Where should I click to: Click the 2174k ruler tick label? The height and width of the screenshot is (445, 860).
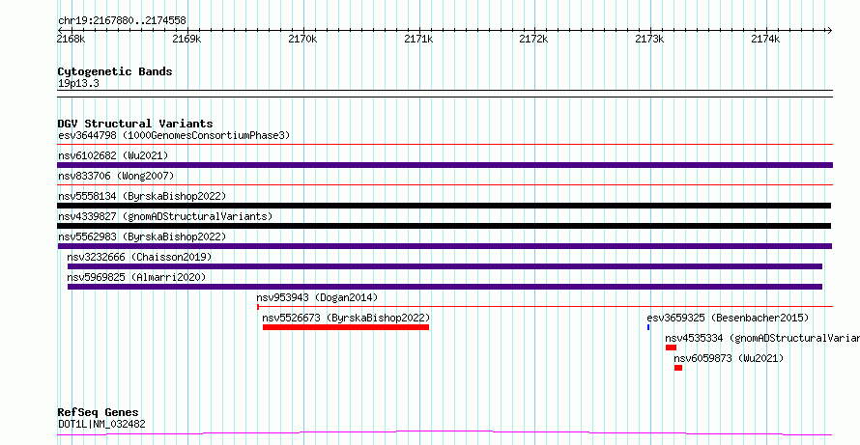click(765, 39)
